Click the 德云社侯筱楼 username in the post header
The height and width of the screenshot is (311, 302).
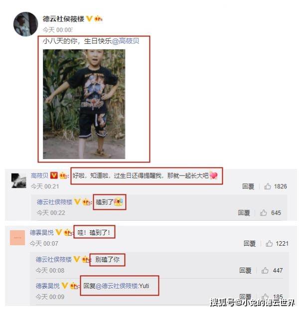[x=63, y=19]
